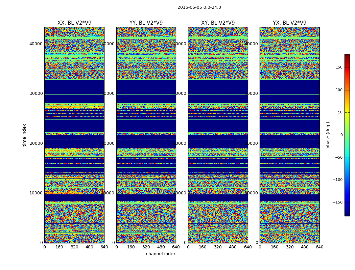The width and height of the screenshot is (355, 270).
Task: Click the 150 tick on the colorbar
Action: [x=339, y=67]
